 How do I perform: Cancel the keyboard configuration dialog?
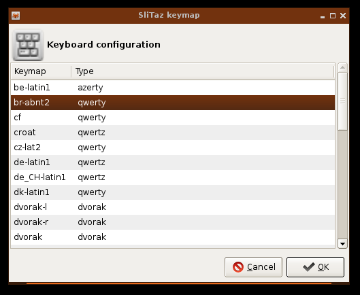tap(253, 267)
